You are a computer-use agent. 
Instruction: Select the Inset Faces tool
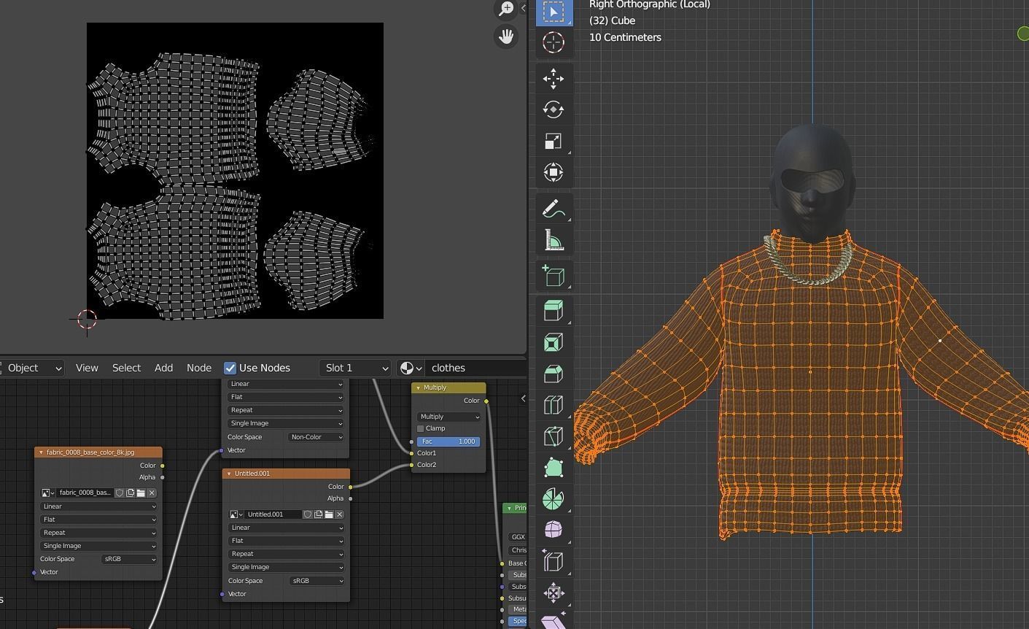554,343
